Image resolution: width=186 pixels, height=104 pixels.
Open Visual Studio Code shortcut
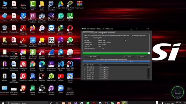click(x=61, y=66)
